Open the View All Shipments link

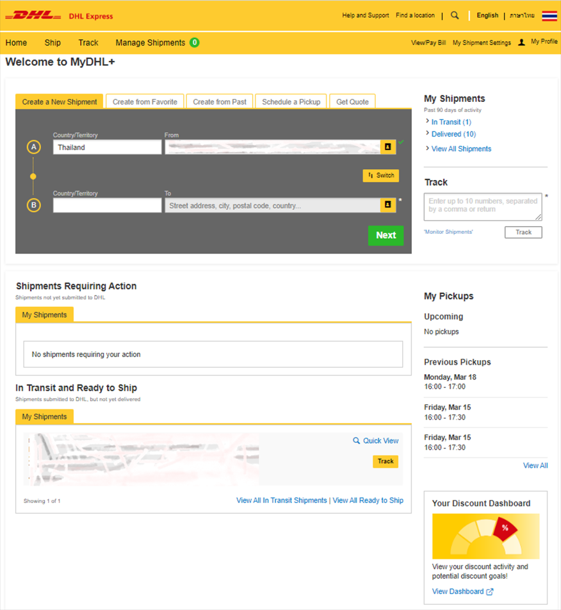click(462, 149)
